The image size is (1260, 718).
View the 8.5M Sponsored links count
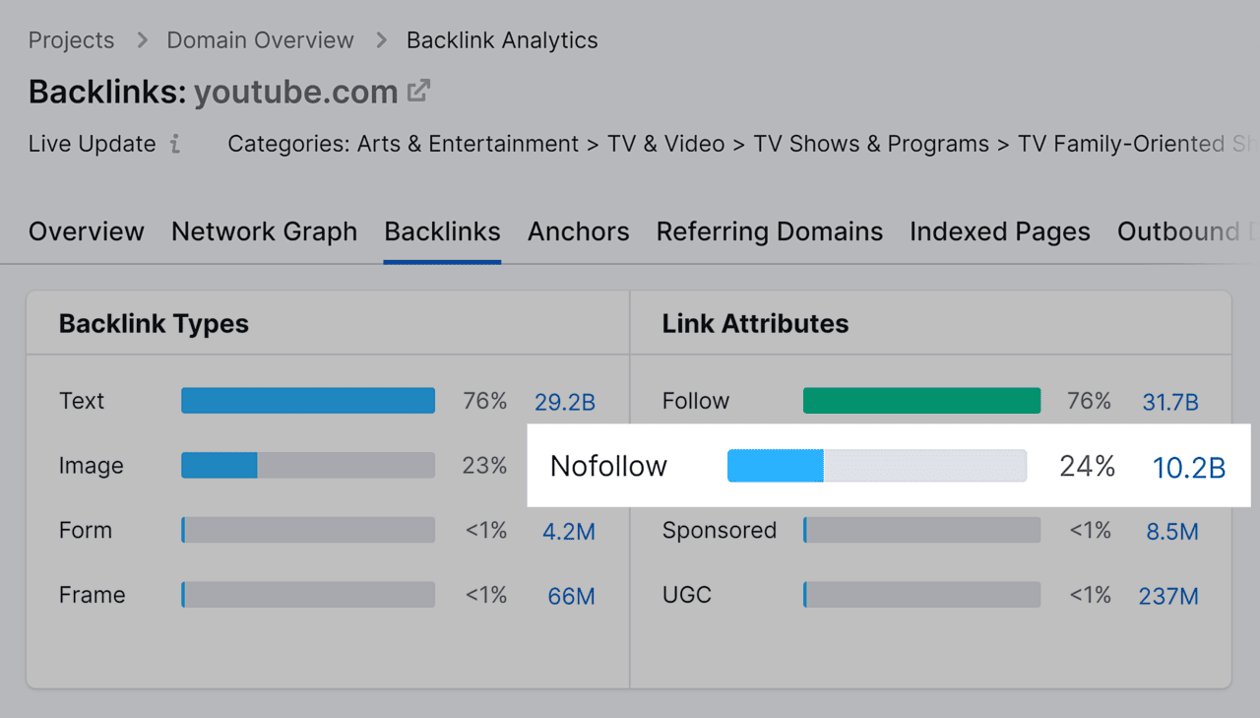[1172, 531]
